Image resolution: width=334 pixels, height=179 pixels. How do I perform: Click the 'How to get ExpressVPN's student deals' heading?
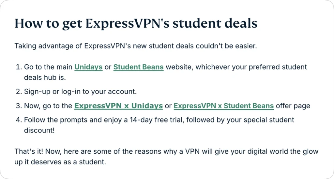(x=136, y=23)
